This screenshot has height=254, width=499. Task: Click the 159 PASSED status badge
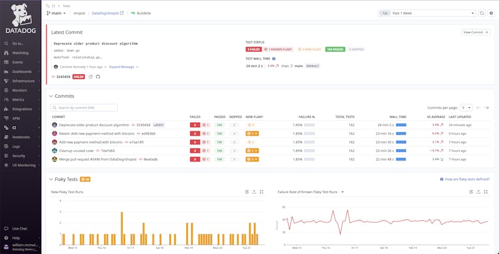[x=335, y=50]
